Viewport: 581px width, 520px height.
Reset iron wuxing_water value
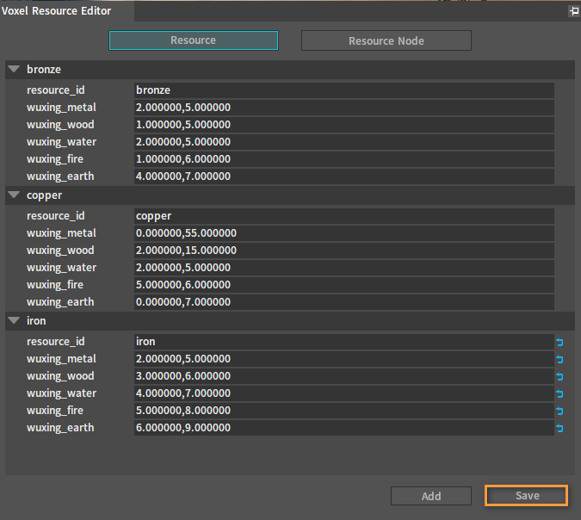coord(559,393)
